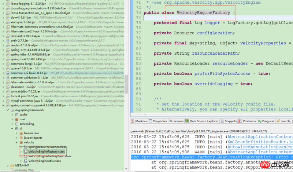293x172 pixels.
Task: Click the overrideLogging field name
Action: pyautogui.click(x=214, y=84)
